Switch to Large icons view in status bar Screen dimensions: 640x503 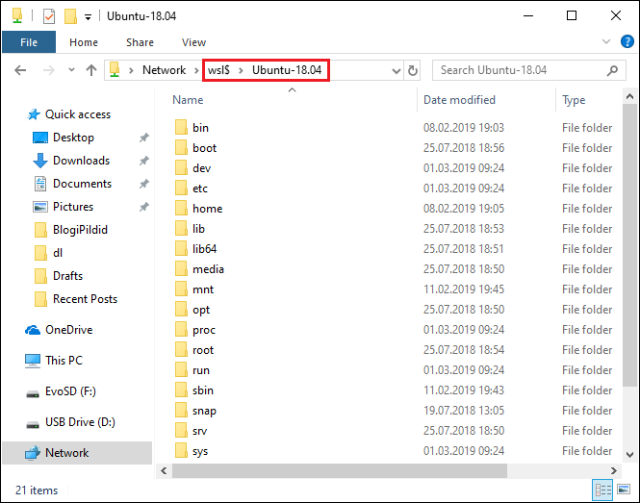click(x=624, y=490)
